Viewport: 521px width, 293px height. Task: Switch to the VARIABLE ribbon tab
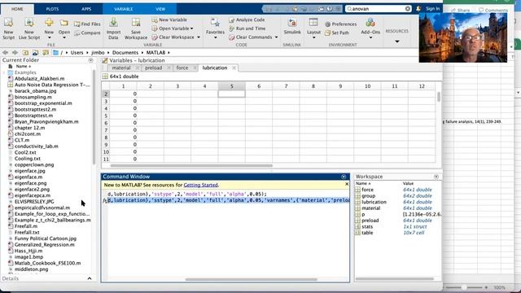coord(124,9)
